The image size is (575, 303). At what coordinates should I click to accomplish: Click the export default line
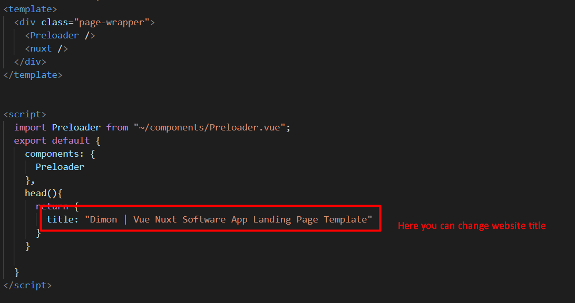[57, 140]
